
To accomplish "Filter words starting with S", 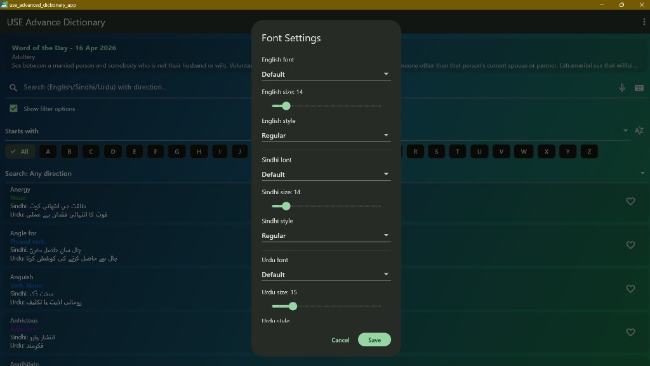I will pos(436,152).
